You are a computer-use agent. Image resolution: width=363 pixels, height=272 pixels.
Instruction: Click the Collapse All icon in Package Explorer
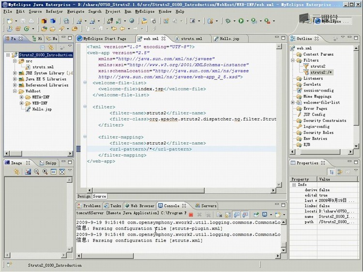pyautogui.click(x=43, y=48)
